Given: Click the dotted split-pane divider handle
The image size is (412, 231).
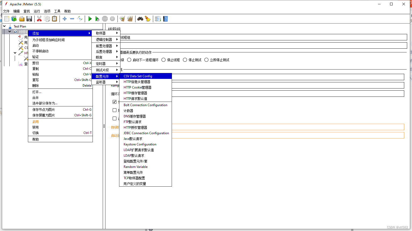Looking at the screenshot, I should point(104,126).
